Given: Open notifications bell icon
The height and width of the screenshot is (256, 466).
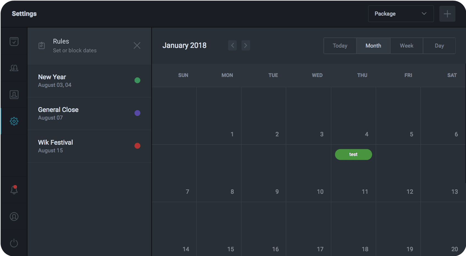Looking at the screenshot, I should click(14, 190).
